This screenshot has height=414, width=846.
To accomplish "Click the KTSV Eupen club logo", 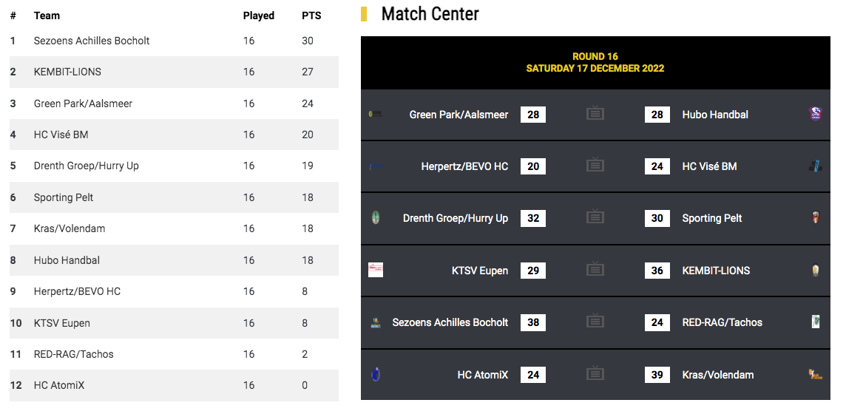I will pos(376,270).
